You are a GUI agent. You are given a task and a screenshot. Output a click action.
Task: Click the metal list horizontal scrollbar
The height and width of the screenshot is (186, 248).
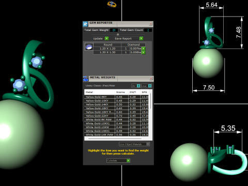[115, 138]
